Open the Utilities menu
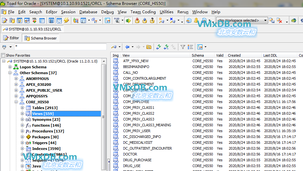This screenshot has height=171, width=303. (x=167, y=12)
